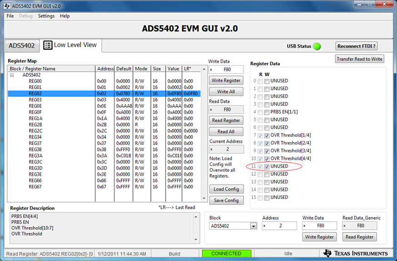This screenshot has height=261, width=397.
Task: Select the REG01 row
Action: click(104, 87)
